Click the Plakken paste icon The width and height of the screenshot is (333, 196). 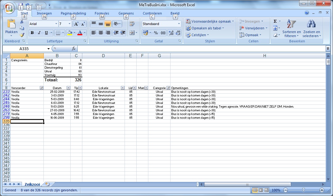pos(11,24)
